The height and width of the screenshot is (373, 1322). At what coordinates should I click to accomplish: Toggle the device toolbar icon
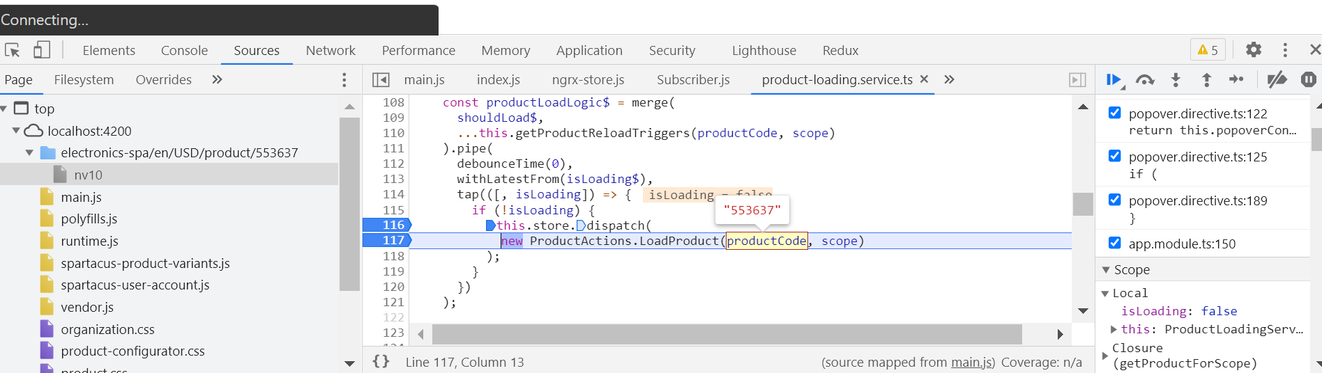[42, 50]
